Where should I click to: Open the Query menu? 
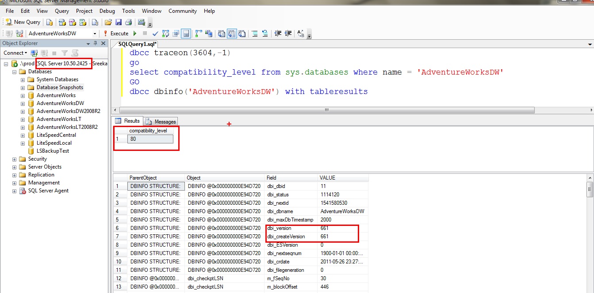point(62,11)
